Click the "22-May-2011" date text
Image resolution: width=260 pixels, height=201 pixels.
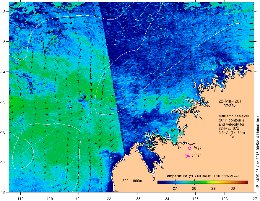tap(231, 101)
